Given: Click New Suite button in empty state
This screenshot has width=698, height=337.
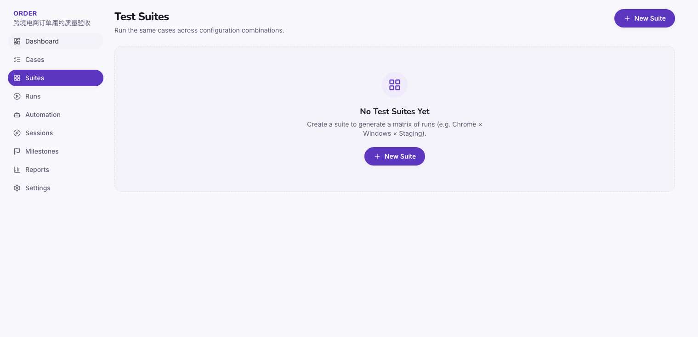Looking at the screenshot, I should coord(395,156).
